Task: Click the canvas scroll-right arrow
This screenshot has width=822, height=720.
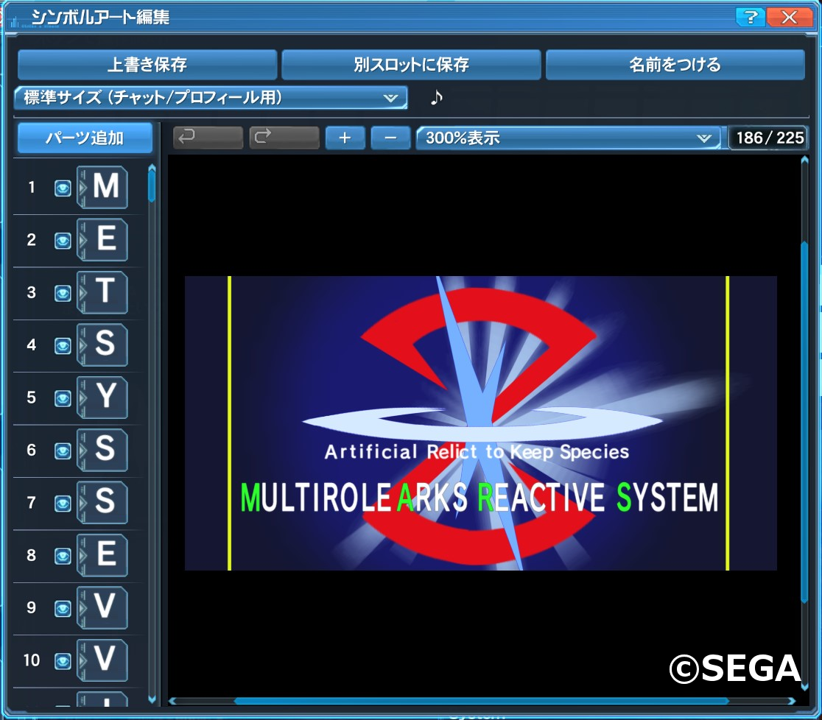Action: [792, 701]
